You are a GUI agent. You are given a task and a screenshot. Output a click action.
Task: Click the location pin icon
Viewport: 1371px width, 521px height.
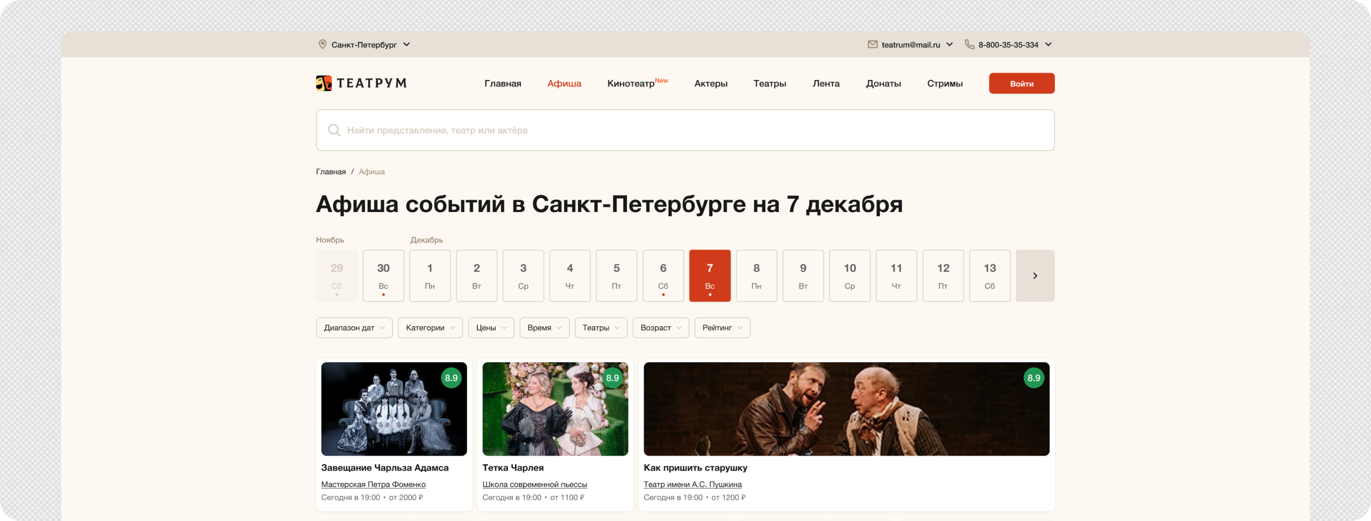322,45
